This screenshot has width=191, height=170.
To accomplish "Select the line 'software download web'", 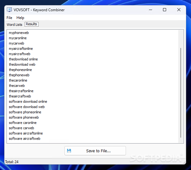I will [27, 107].
